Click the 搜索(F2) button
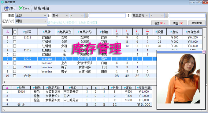 coord(160,23)
